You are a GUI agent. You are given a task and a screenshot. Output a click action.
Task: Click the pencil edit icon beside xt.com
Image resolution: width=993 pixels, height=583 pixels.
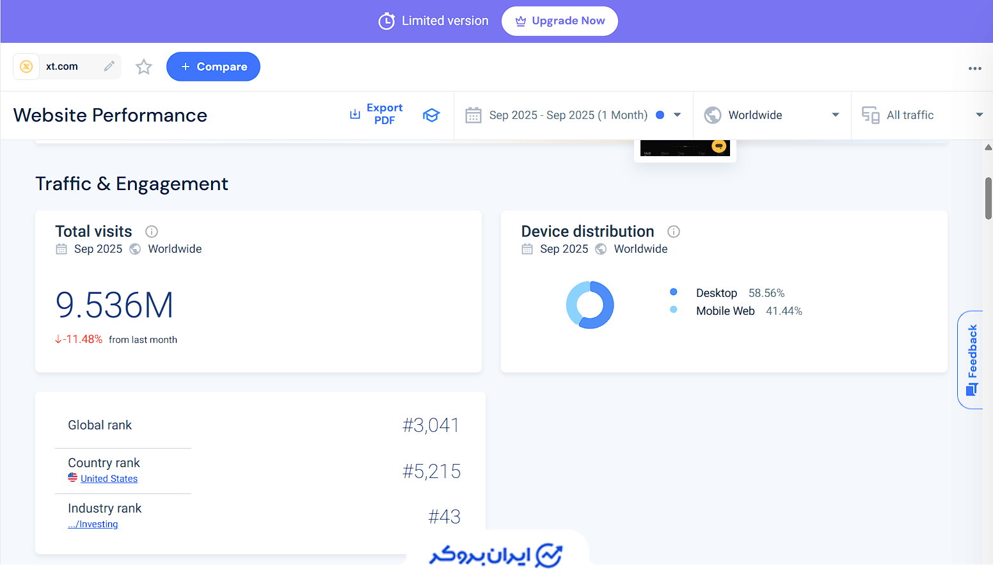click(109, 67)
